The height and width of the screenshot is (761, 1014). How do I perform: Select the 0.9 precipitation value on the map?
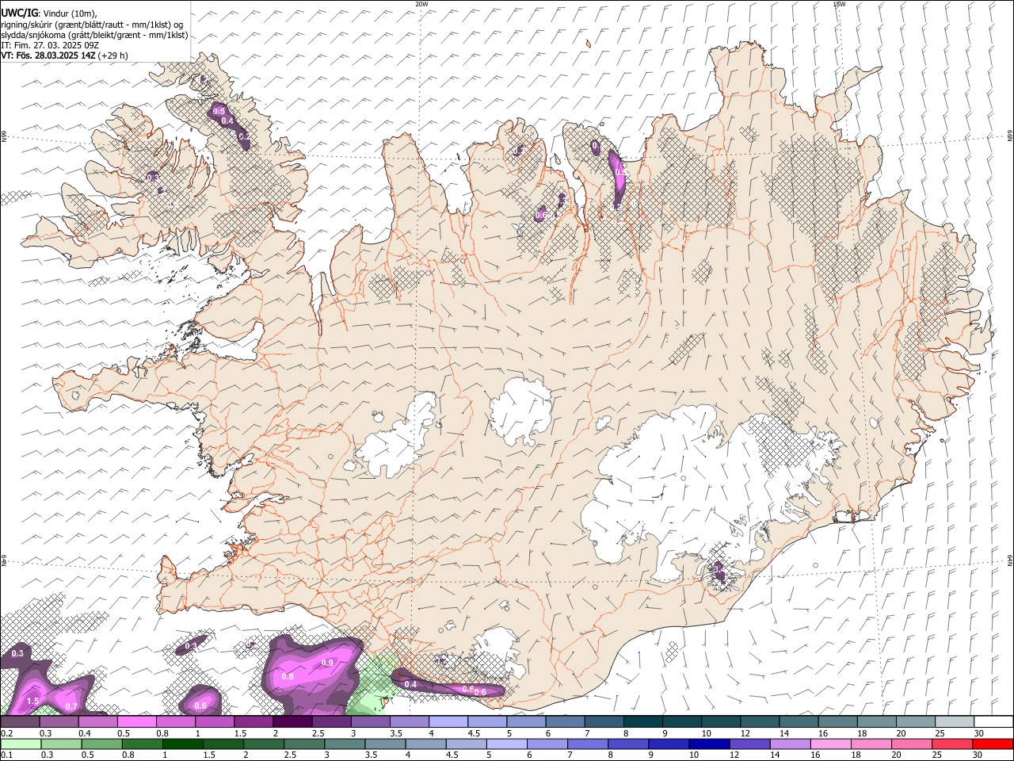pyautogui.click(x=327, y=663)
